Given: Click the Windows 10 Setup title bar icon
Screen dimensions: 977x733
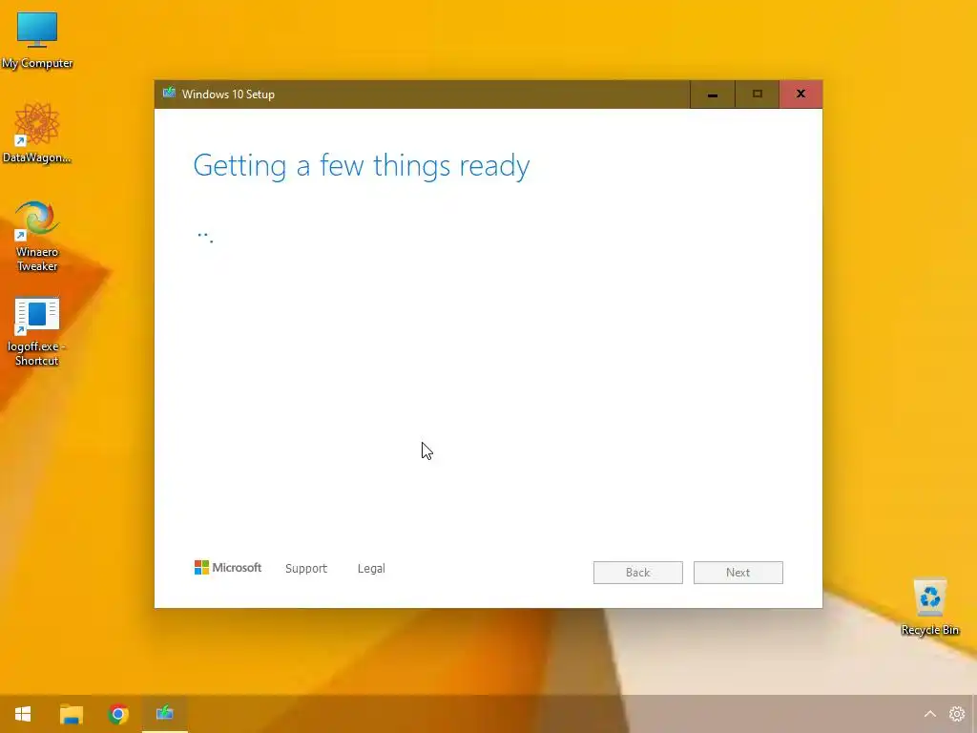Looking at the screenshot, I should click(169, 94).
